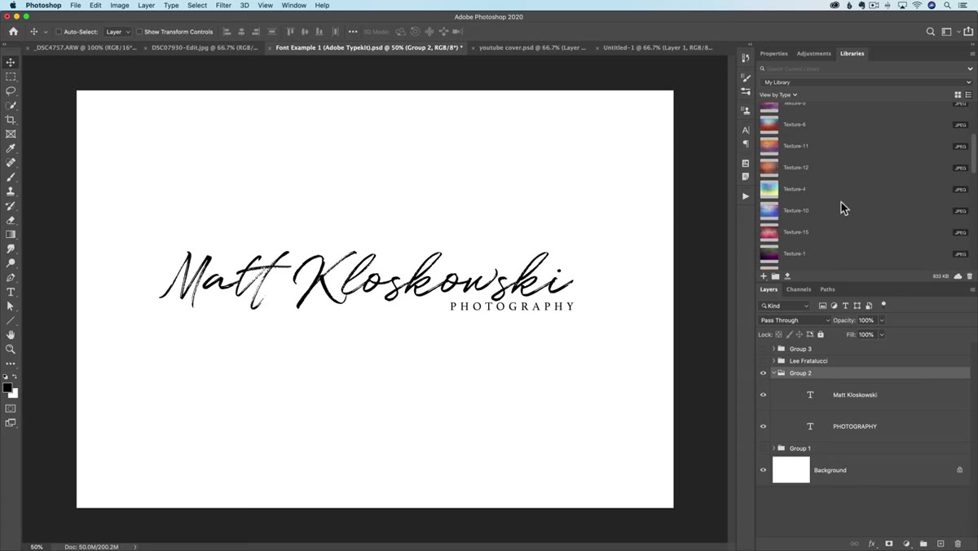Toggle lock all for layer
Image resolution: width=978 pixels, height=551 pixels.
[821, 335]
